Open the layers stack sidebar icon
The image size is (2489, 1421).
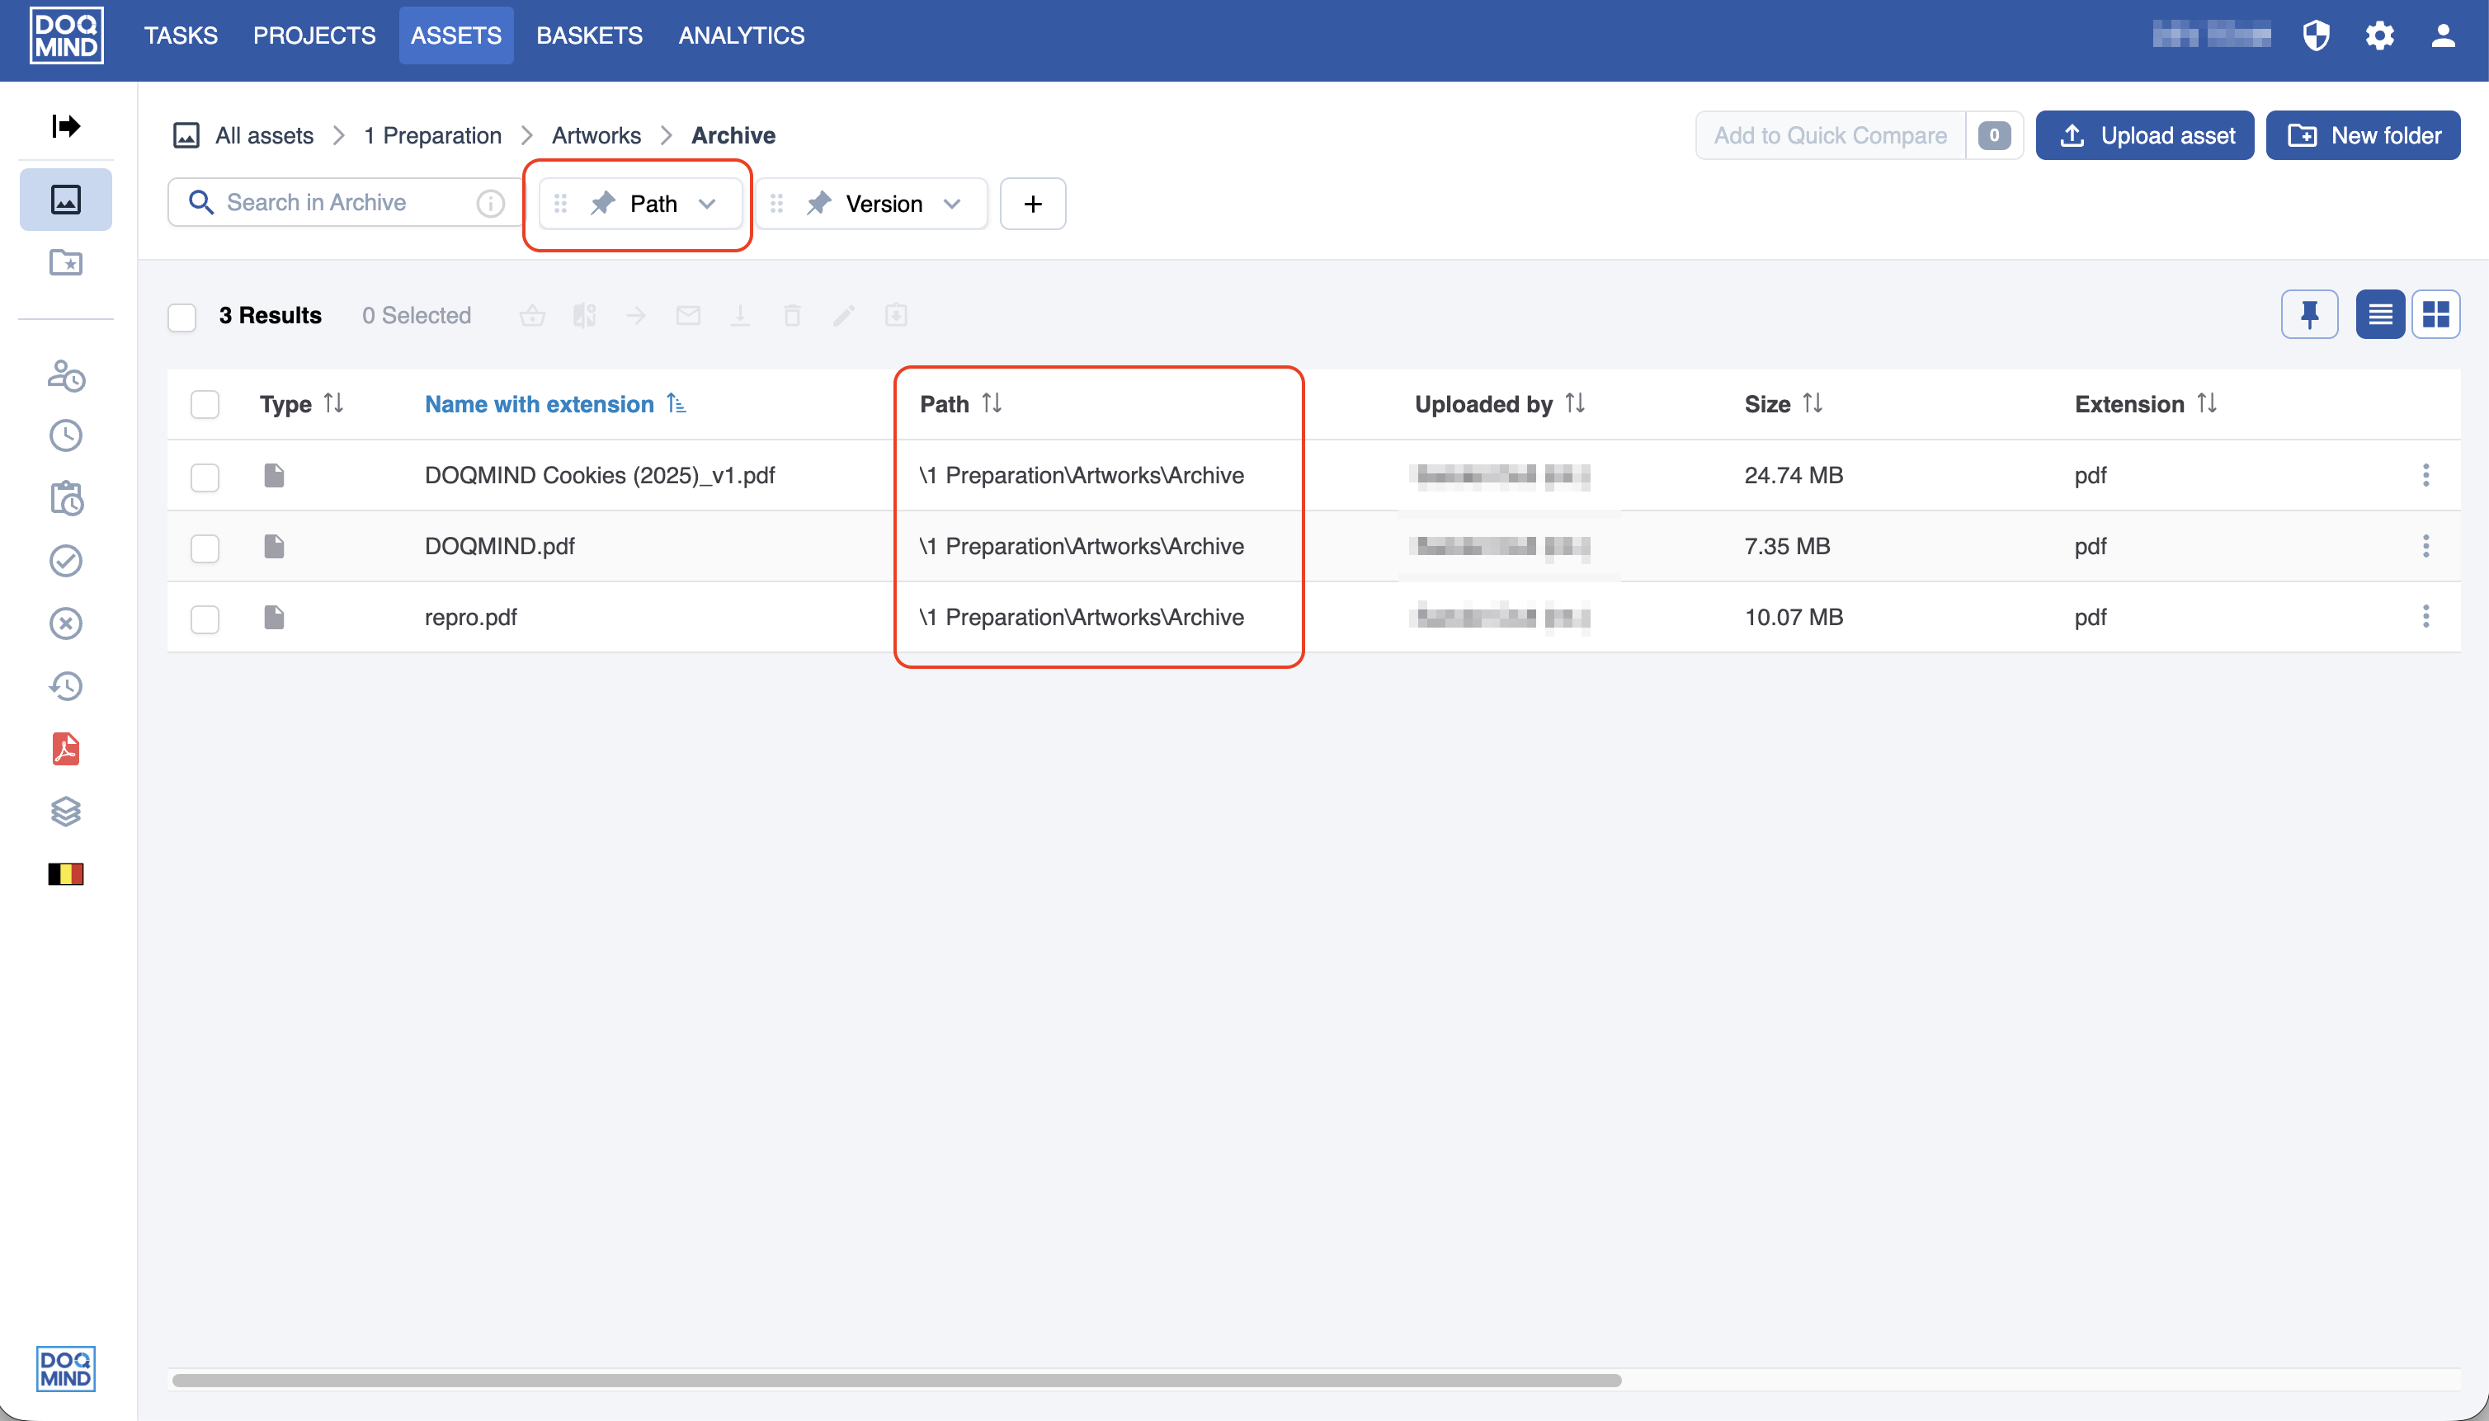click(65, 811)
